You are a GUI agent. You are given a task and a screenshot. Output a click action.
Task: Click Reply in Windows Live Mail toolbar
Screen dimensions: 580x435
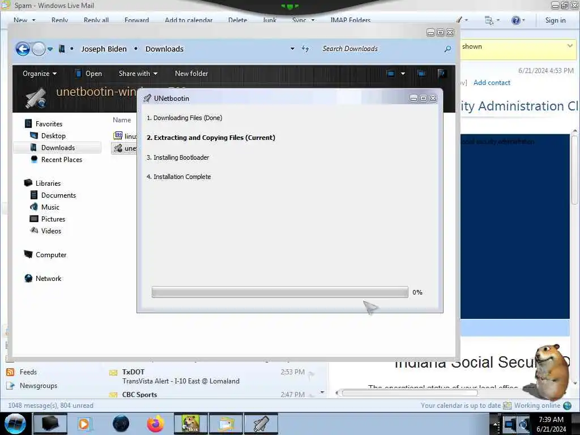(x=59, y=20)
